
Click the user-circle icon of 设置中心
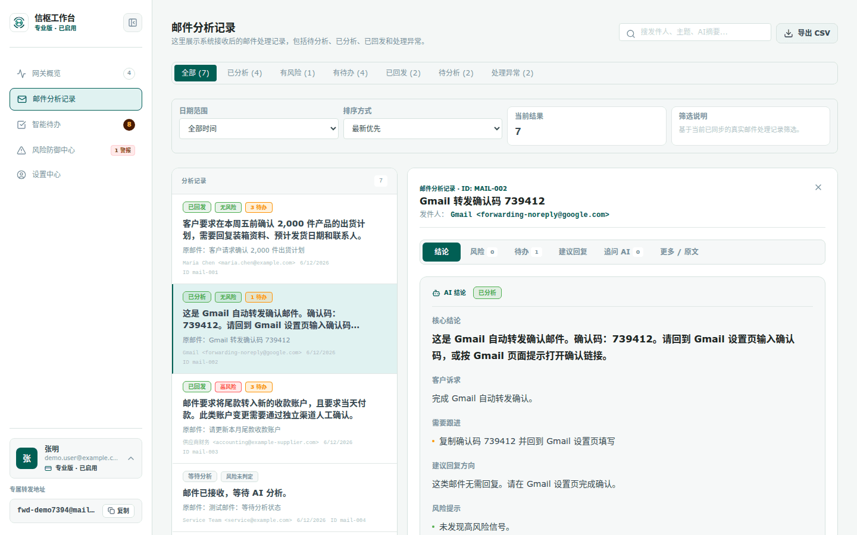point(21,175)
